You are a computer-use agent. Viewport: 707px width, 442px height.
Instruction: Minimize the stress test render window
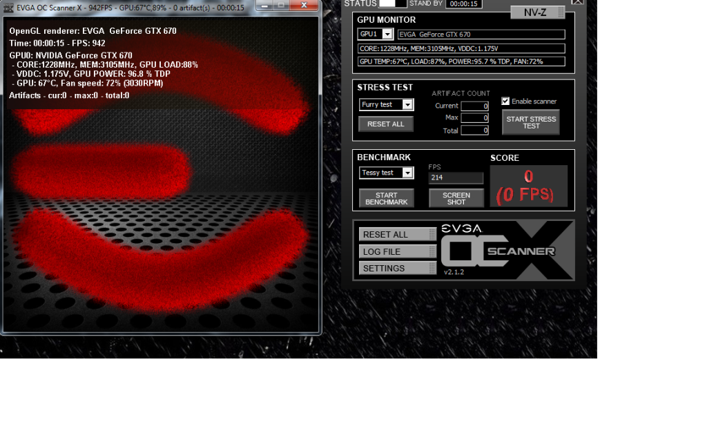(263, 6)
